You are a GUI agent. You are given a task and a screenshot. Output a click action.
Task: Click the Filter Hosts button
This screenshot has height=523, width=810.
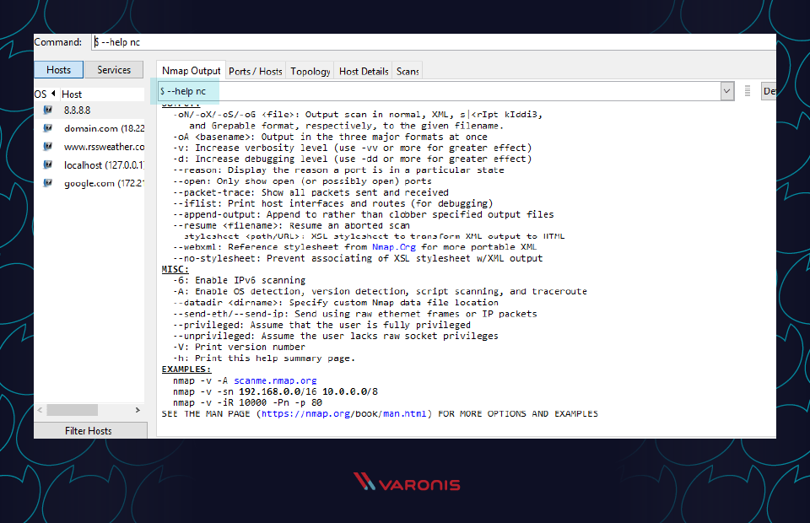[x=90, y=430]
